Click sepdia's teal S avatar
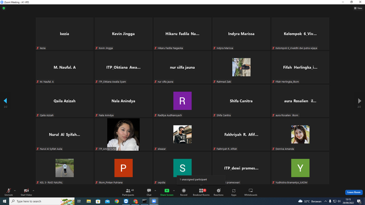The image size is (365, 205). (182, 168)
